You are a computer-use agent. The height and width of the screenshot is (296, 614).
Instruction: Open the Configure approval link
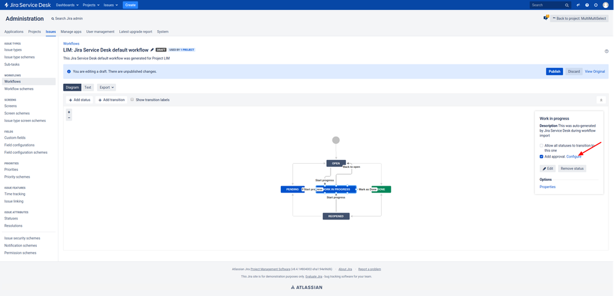[x=573, y=157]
